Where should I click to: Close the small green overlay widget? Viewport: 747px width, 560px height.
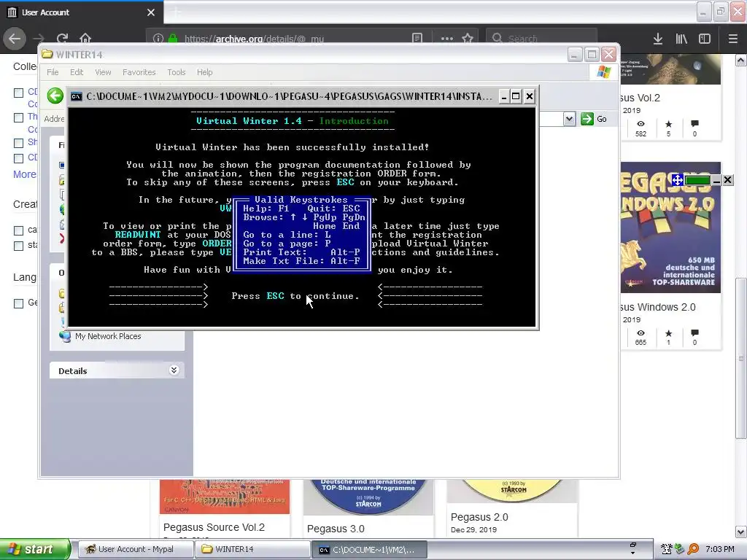(x=727, y=180)
